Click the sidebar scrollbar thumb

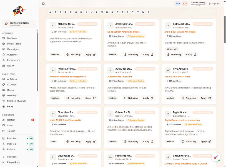(x=37, y=62)
